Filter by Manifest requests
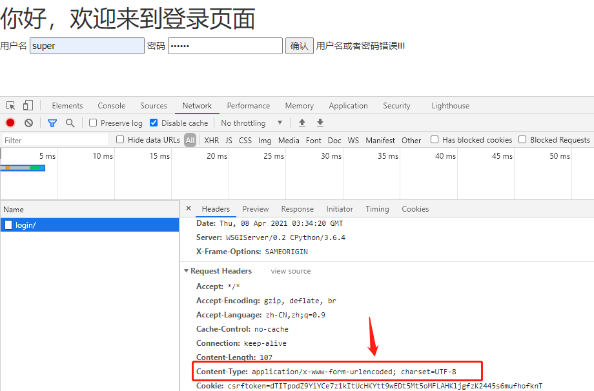This screenshot has height=391, width=594. pyautogui.click(x=380, y=141)
